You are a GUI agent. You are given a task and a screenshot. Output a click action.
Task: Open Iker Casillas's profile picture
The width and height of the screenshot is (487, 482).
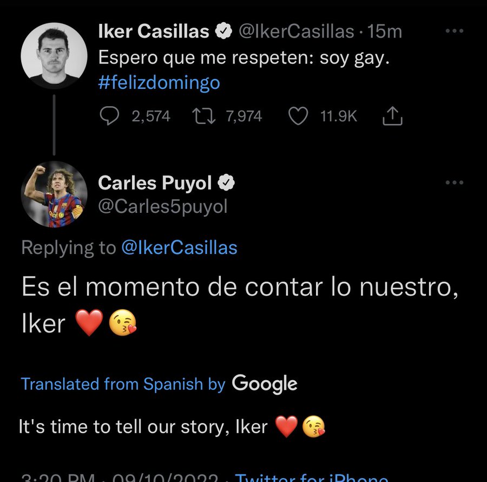click(x=54, y=55)
